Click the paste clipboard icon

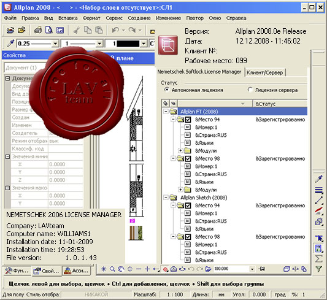coord(99,31)
